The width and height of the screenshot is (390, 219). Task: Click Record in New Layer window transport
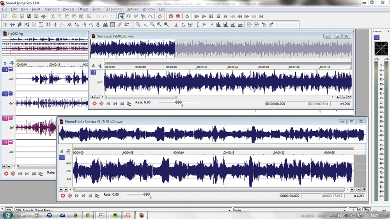[x=94, y=103]
